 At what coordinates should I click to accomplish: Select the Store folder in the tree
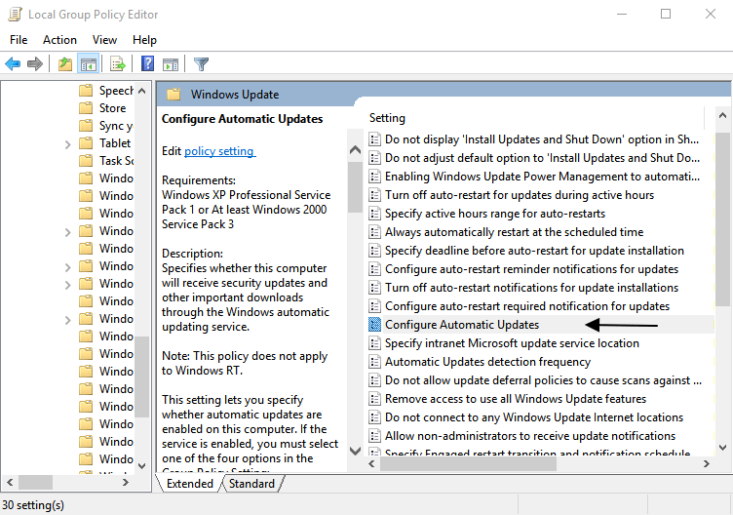(112, 107)
